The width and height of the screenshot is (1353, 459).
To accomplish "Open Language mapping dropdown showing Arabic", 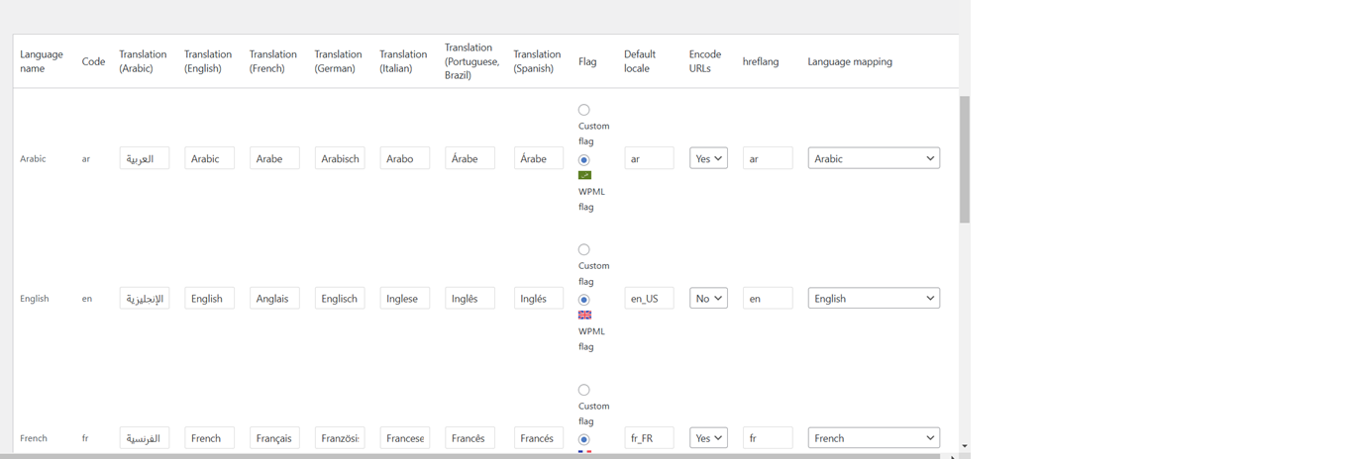I will tap(874, 158).
